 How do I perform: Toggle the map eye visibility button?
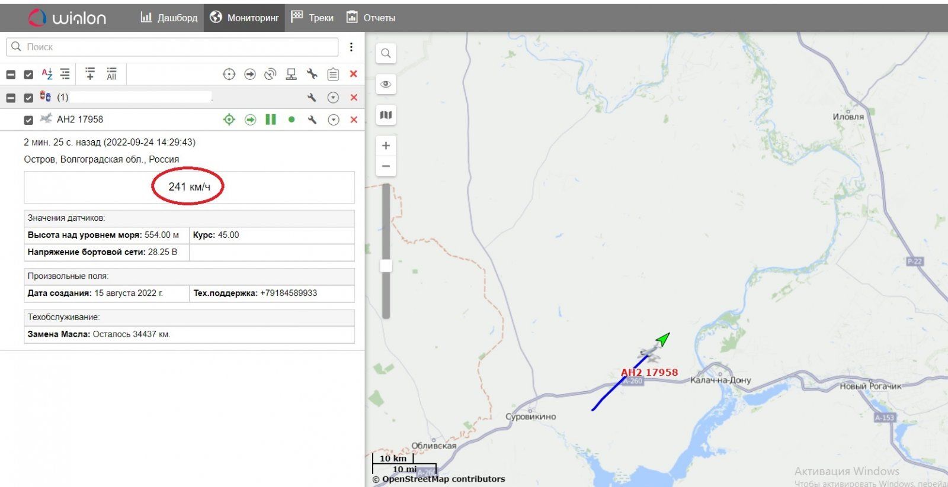pos(386,84)
